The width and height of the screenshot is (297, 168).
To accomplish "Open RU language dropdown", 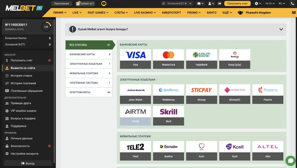I will tap(282, 3).
